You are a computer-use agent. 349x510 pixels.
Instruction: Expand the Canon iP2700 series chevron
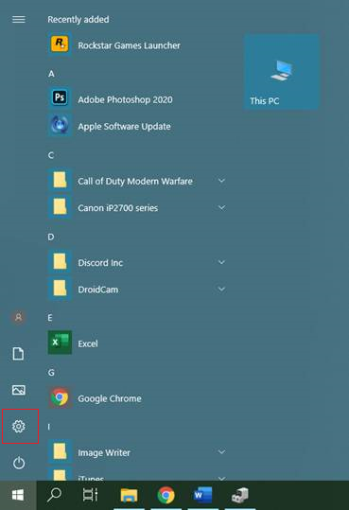click(x=221, y=207)
